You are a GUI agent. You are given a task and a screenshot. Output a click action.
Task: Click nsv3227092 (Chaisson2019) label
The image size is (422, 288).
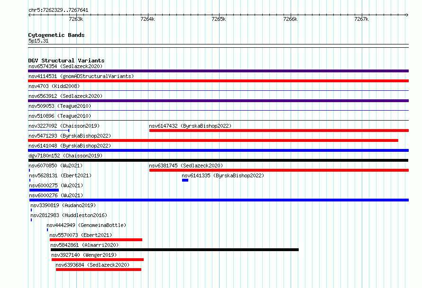[x=64, y=126]
